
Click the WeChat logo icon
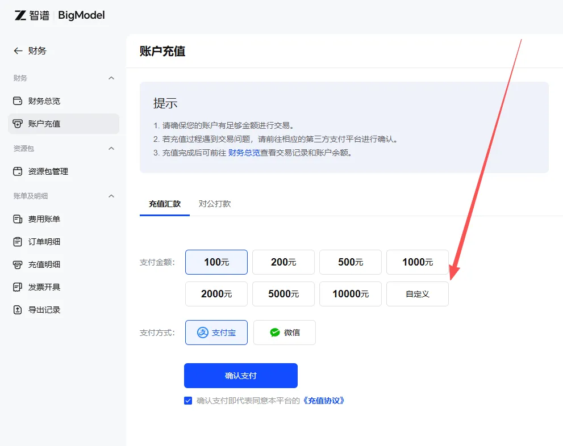point(274,333)
